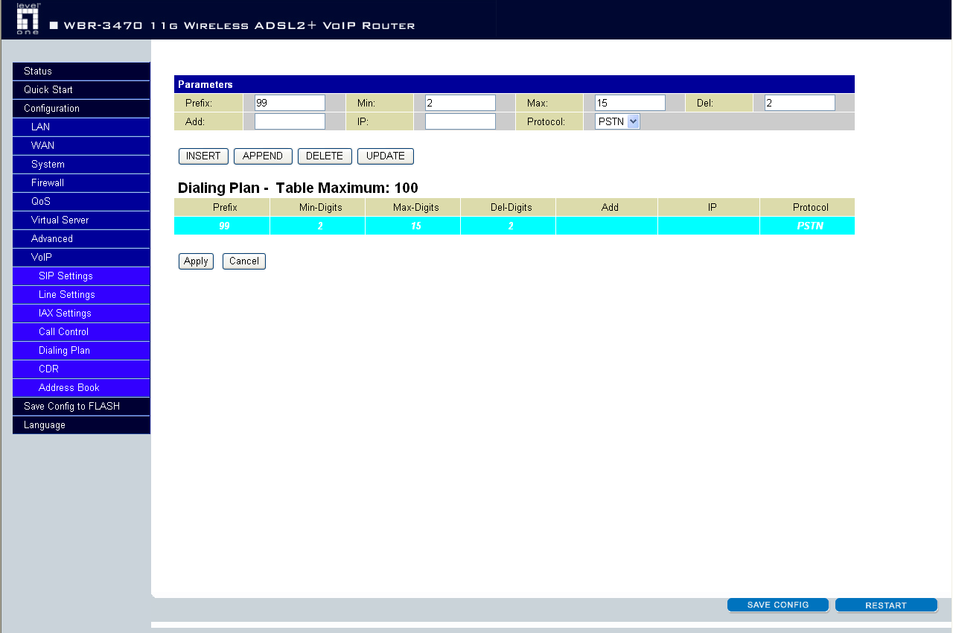Go to QoS settings

(x=81, y=202)
